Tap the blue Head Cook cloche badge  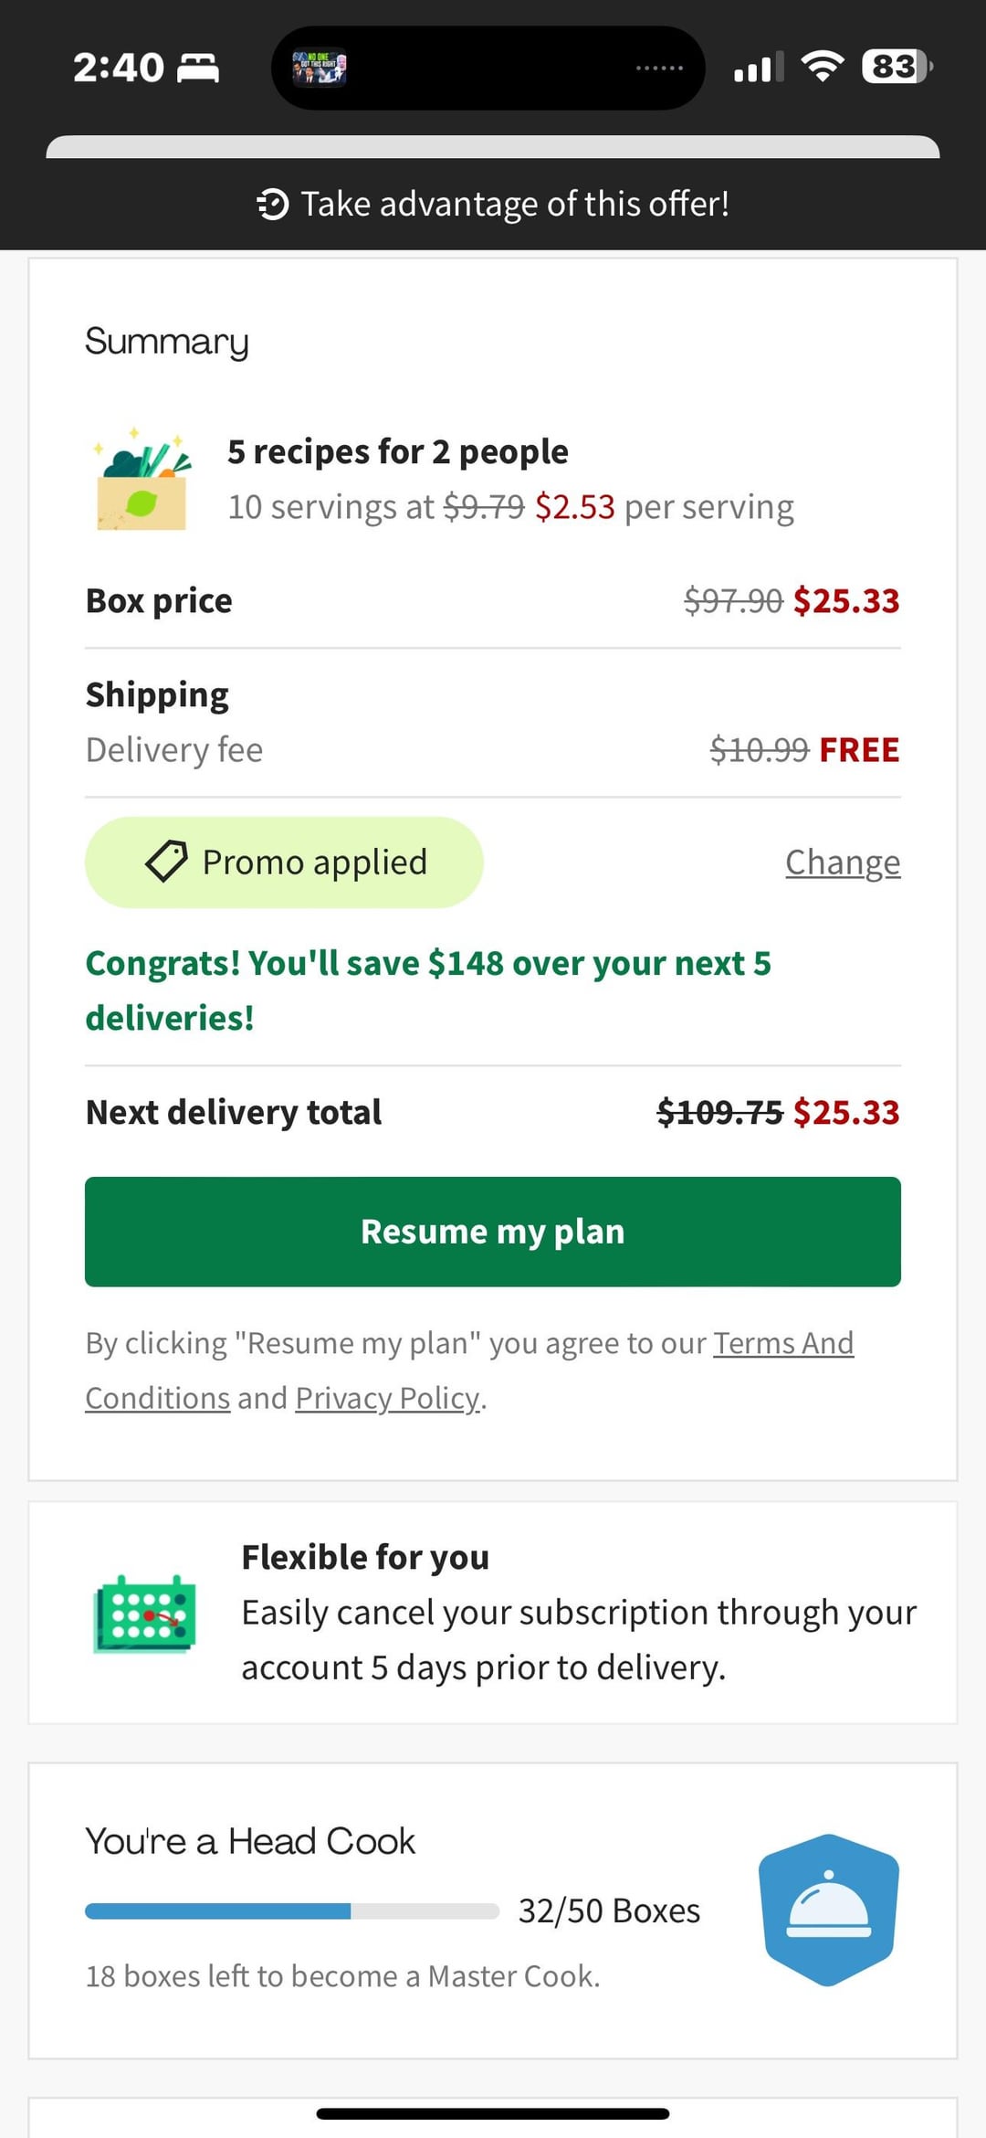(828, 1910)
